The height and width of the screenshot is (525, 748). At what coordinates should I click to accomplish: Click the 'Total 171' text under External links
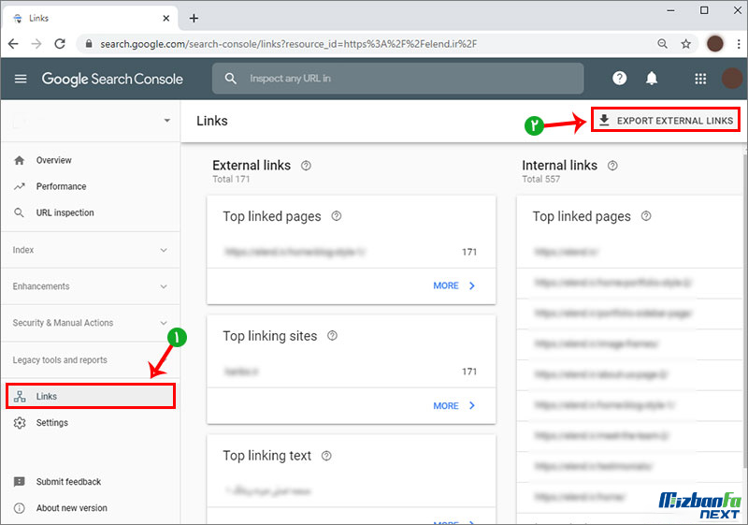tap(231, 180)
